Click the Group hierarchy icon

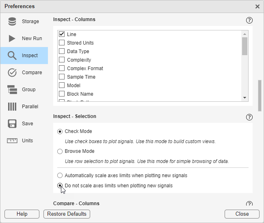click(x=12, y=90)
